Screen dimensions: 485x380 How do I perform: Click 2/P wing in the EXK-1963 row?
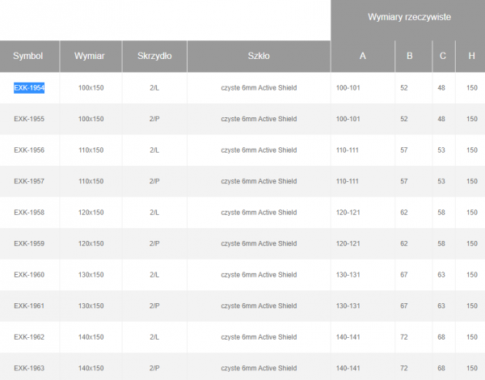click(154, 368)
